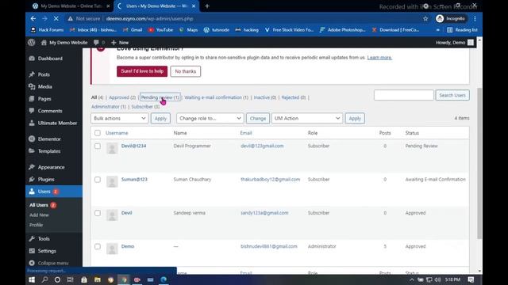Filter by Waiting e-mail confirmation (1)

pos(217,97)
